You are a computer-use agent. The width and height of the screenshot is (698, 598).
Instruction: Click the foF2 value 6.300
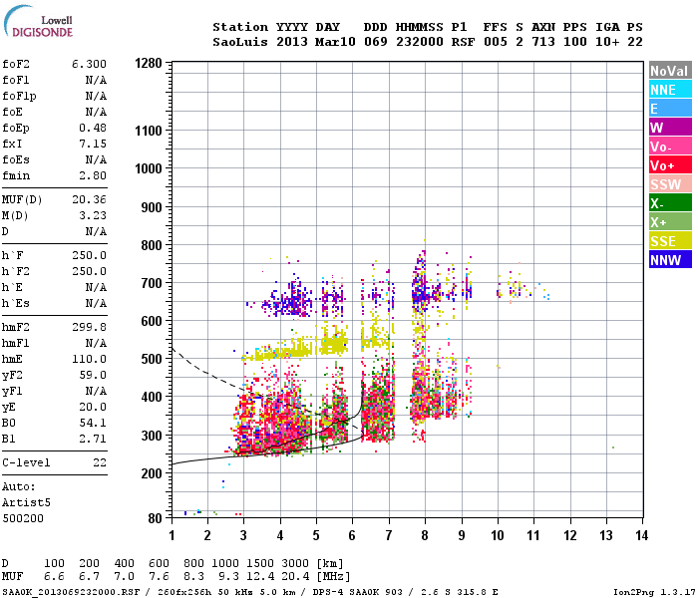point(89,64)
